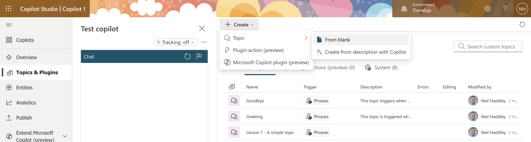Open the app launcher waffle icon

pyautogui.click(x=9, y=9)
